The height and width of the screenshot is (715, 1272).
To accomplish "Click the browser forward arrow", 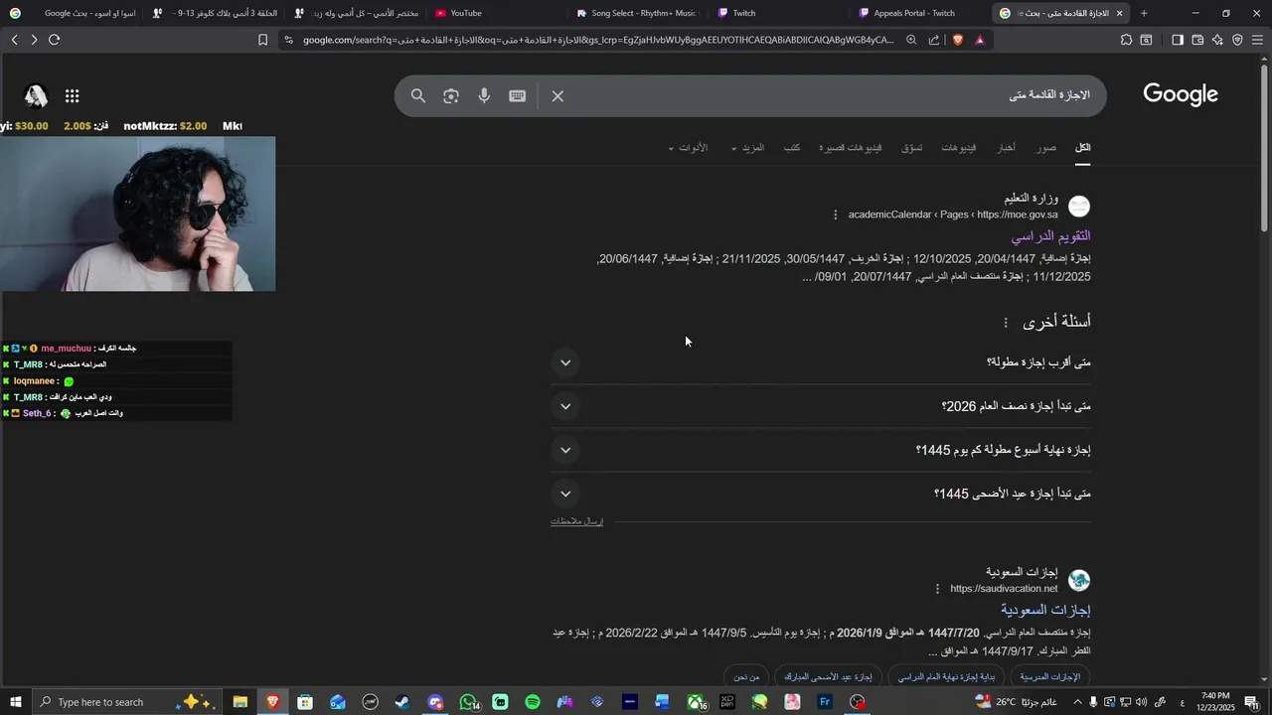I will [34, 40].
